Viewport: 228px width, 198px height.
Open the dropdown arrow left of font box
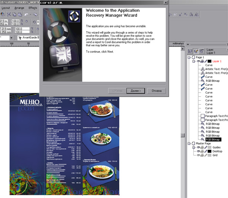[x=11, y=38]
